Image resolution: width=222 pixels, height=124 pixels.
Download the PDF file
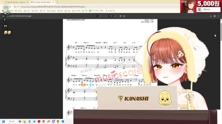coord(211,16)
